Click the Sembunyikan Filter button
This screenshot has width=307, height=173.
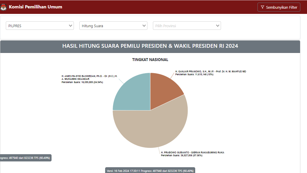(279, 7)
